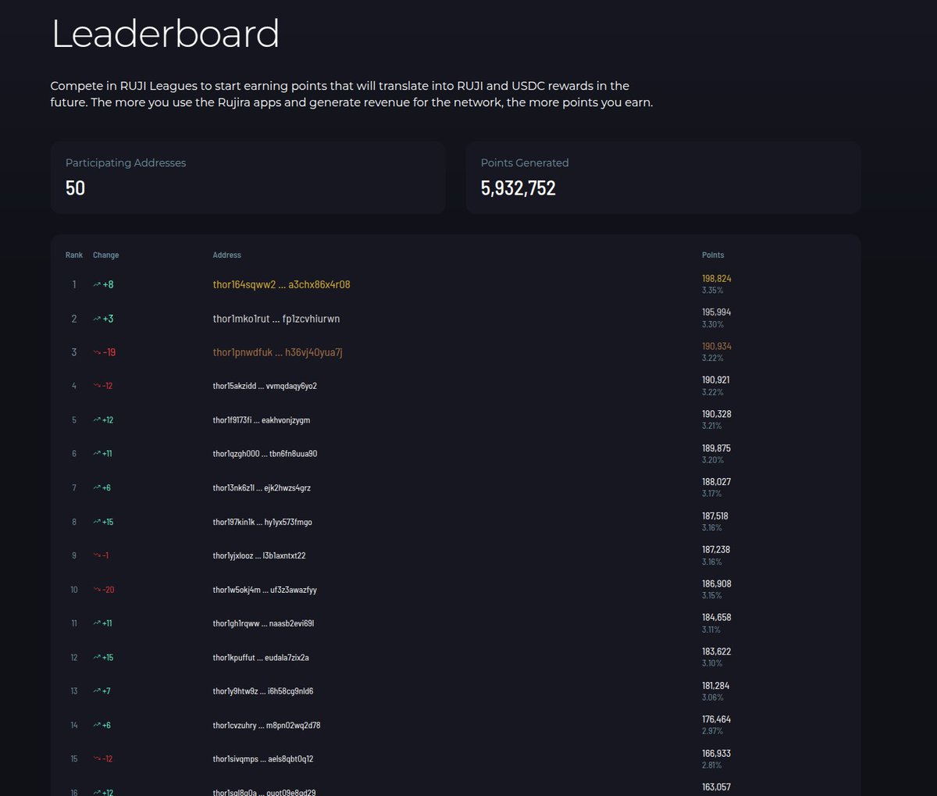Open address thor1mko1rut ... fp1zcvhiurwn
937x796 pixels.
(x=276, y=319)
